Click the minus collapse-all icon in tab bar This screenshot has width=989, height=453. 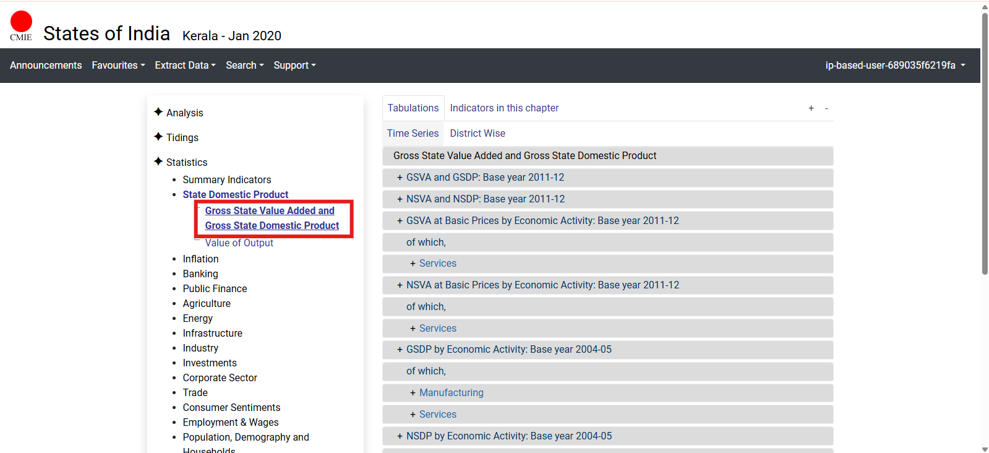pos(826,108)
